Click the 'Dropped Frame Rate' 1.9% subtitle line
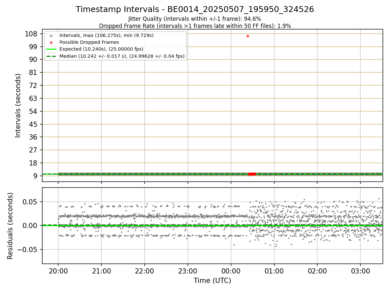 [x=195, y=26]
